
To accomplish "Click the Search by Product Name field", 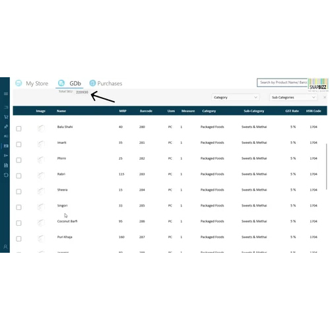I will pos(282,82).
